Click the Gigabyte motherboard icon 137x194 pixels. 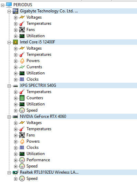(x=15, y=11)
